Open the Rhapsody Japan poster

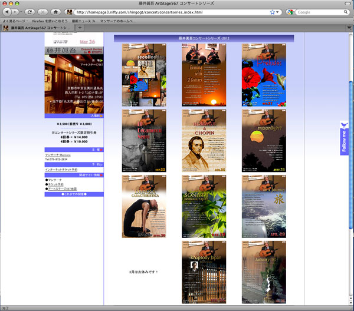coord(204,272)
